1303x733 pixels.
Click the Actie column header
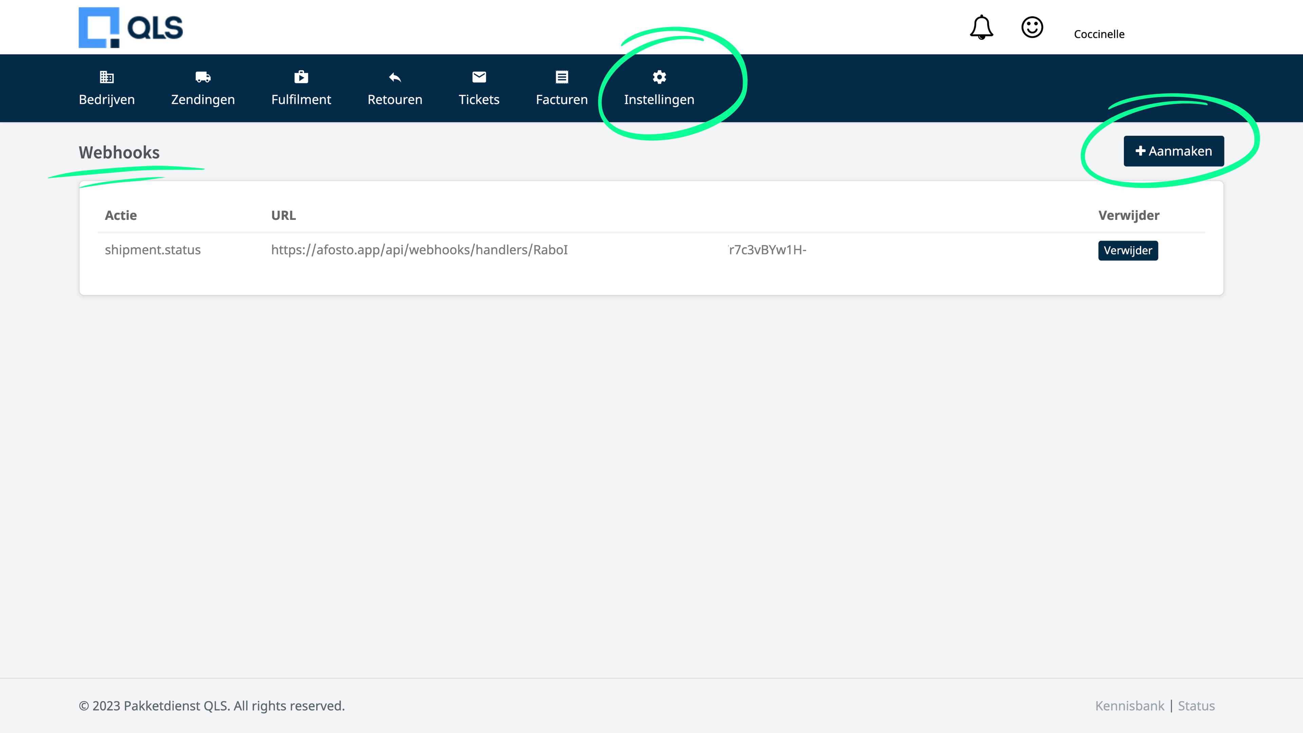click(121, 215)
